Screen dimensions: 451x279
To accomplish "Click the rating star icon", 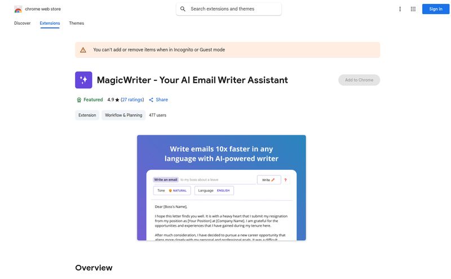I will click(x=117, y=100).
